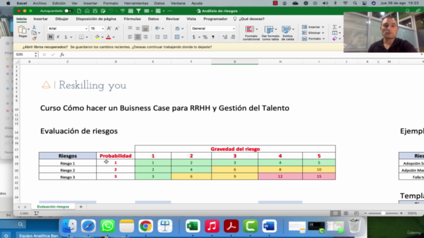Toggle Italic (K) formatting
Image resolution: width=424 pixels, height=238 pixels.
pos(58,37)
